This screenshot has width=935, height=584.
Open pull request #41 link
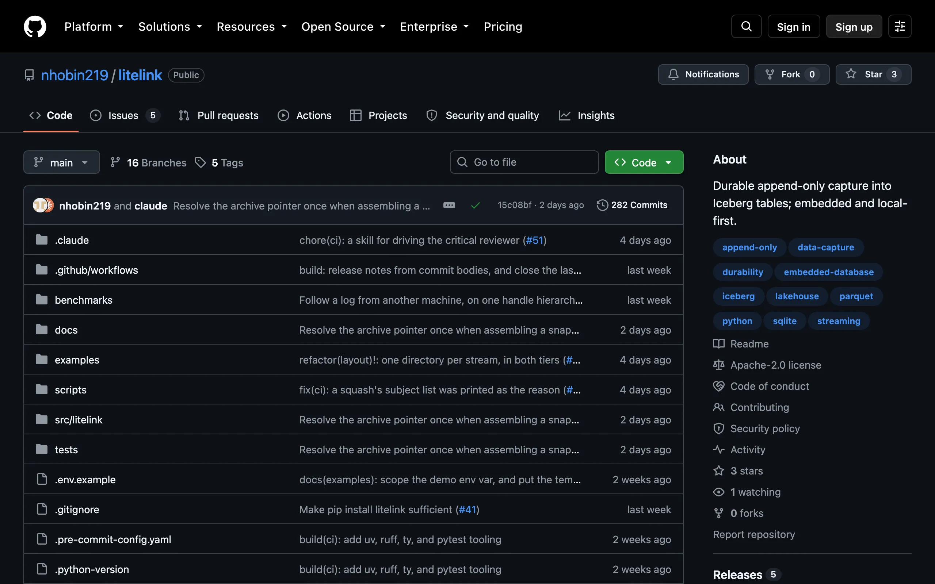(467, 510)
